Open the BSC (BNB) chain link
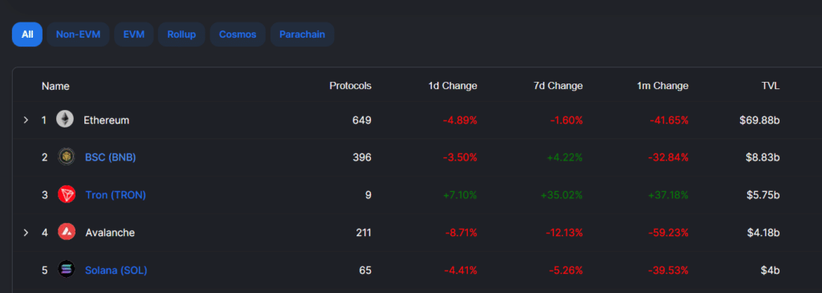 click(111, 157)
